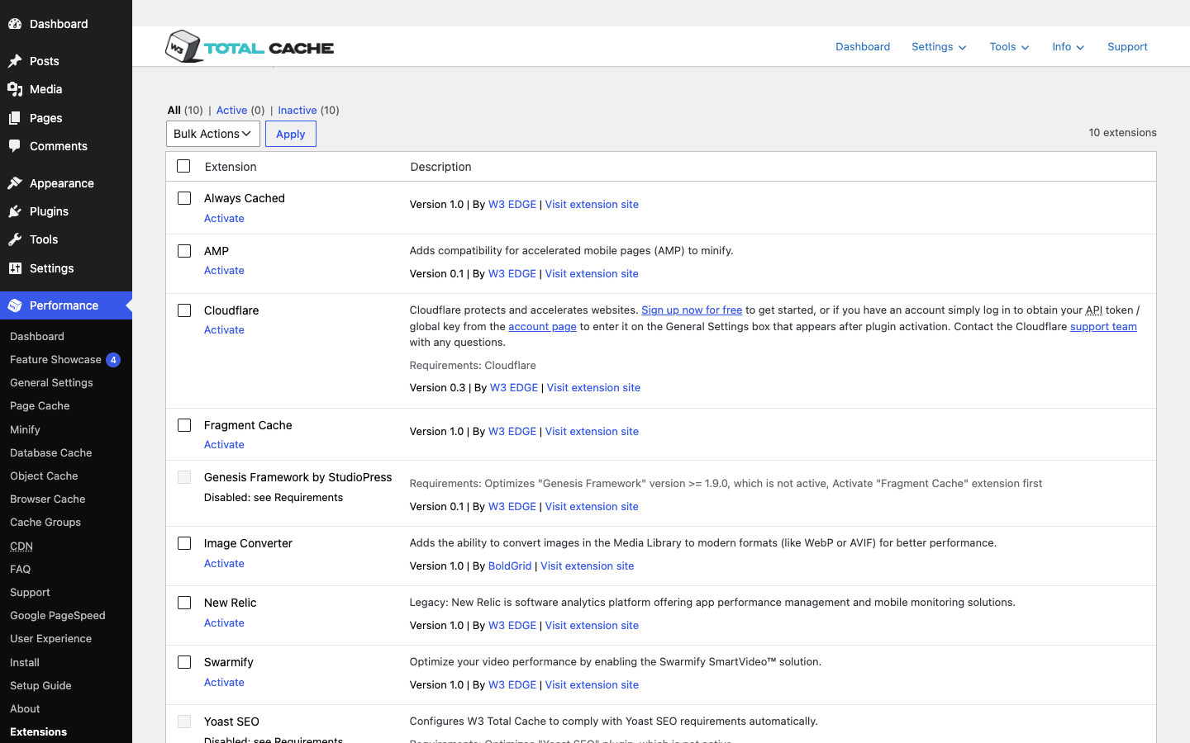Activate the Swarmify extension
This screenshot has height=743, width=1190.
coord(224,683)
